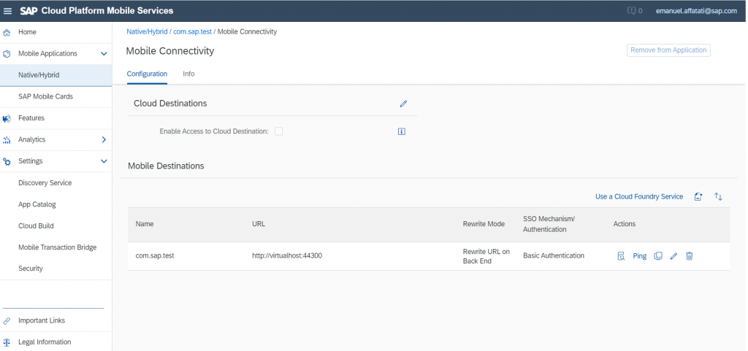This screenshot has width=748, height=351.
Task: Click the http://virtualhost:44300 URL cell
Action: tap(287, 255)
